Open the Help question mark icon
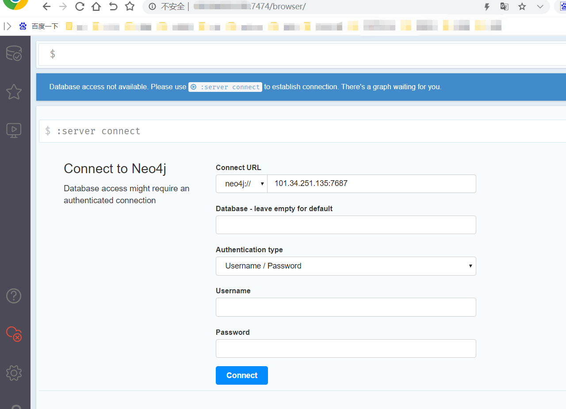 (14, 295)
